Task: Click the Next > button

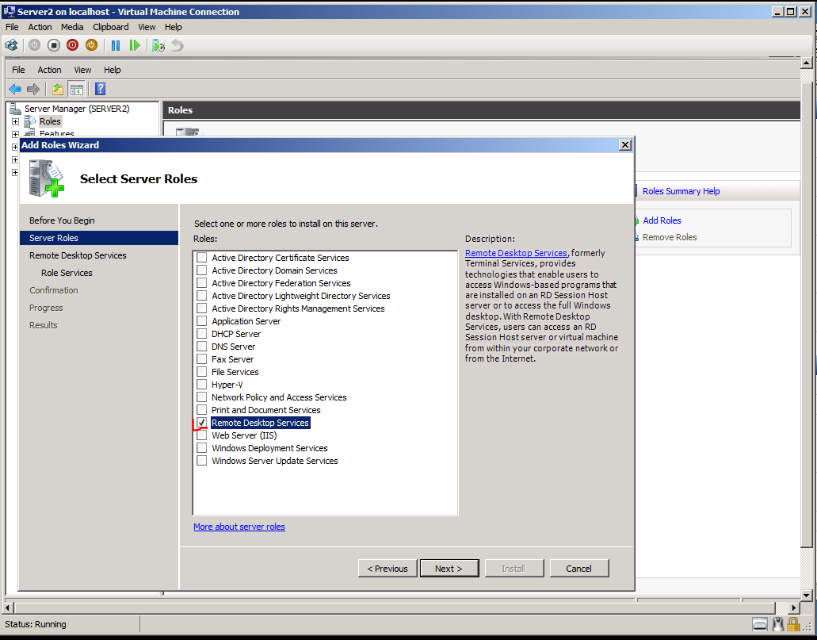Action: click(x=449, y=569)
